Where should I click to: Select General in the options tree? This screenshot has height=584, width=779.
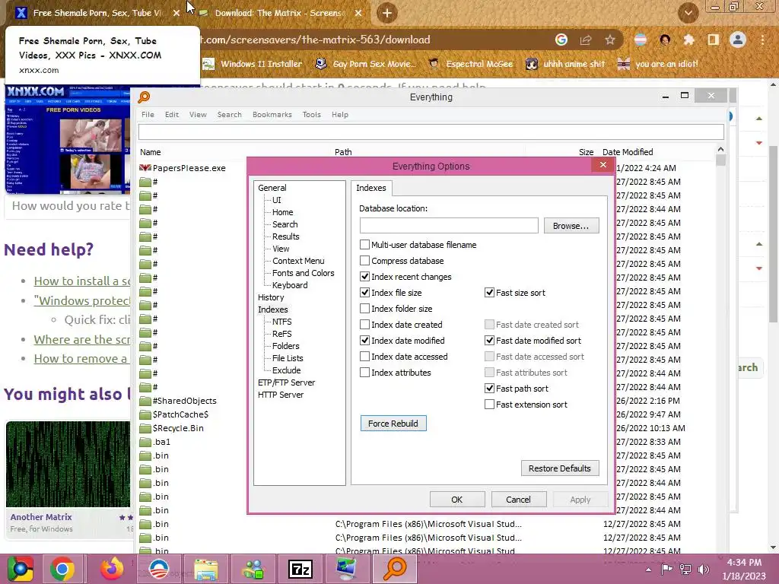click(x=272, y=188)
